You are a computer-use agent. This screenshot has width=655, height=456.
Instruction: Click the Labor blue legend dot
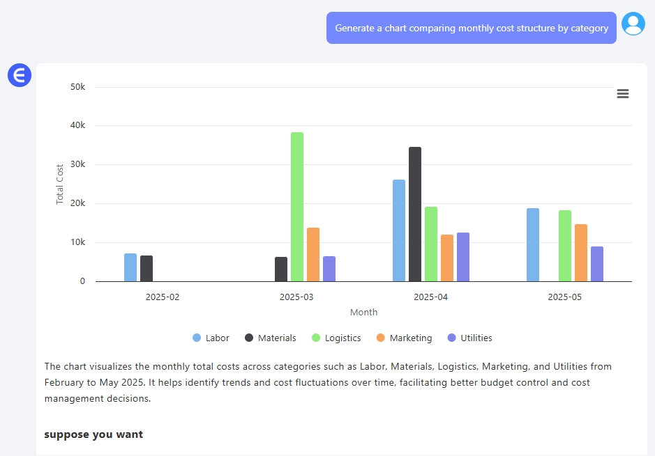pyautogui.click(x=197, y=338)
